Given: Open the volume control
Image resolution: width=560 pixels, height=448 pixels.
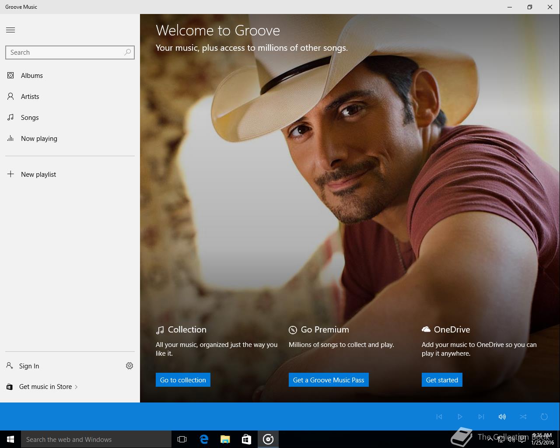Looking at the screenshot, I should [x=502, y=416].
